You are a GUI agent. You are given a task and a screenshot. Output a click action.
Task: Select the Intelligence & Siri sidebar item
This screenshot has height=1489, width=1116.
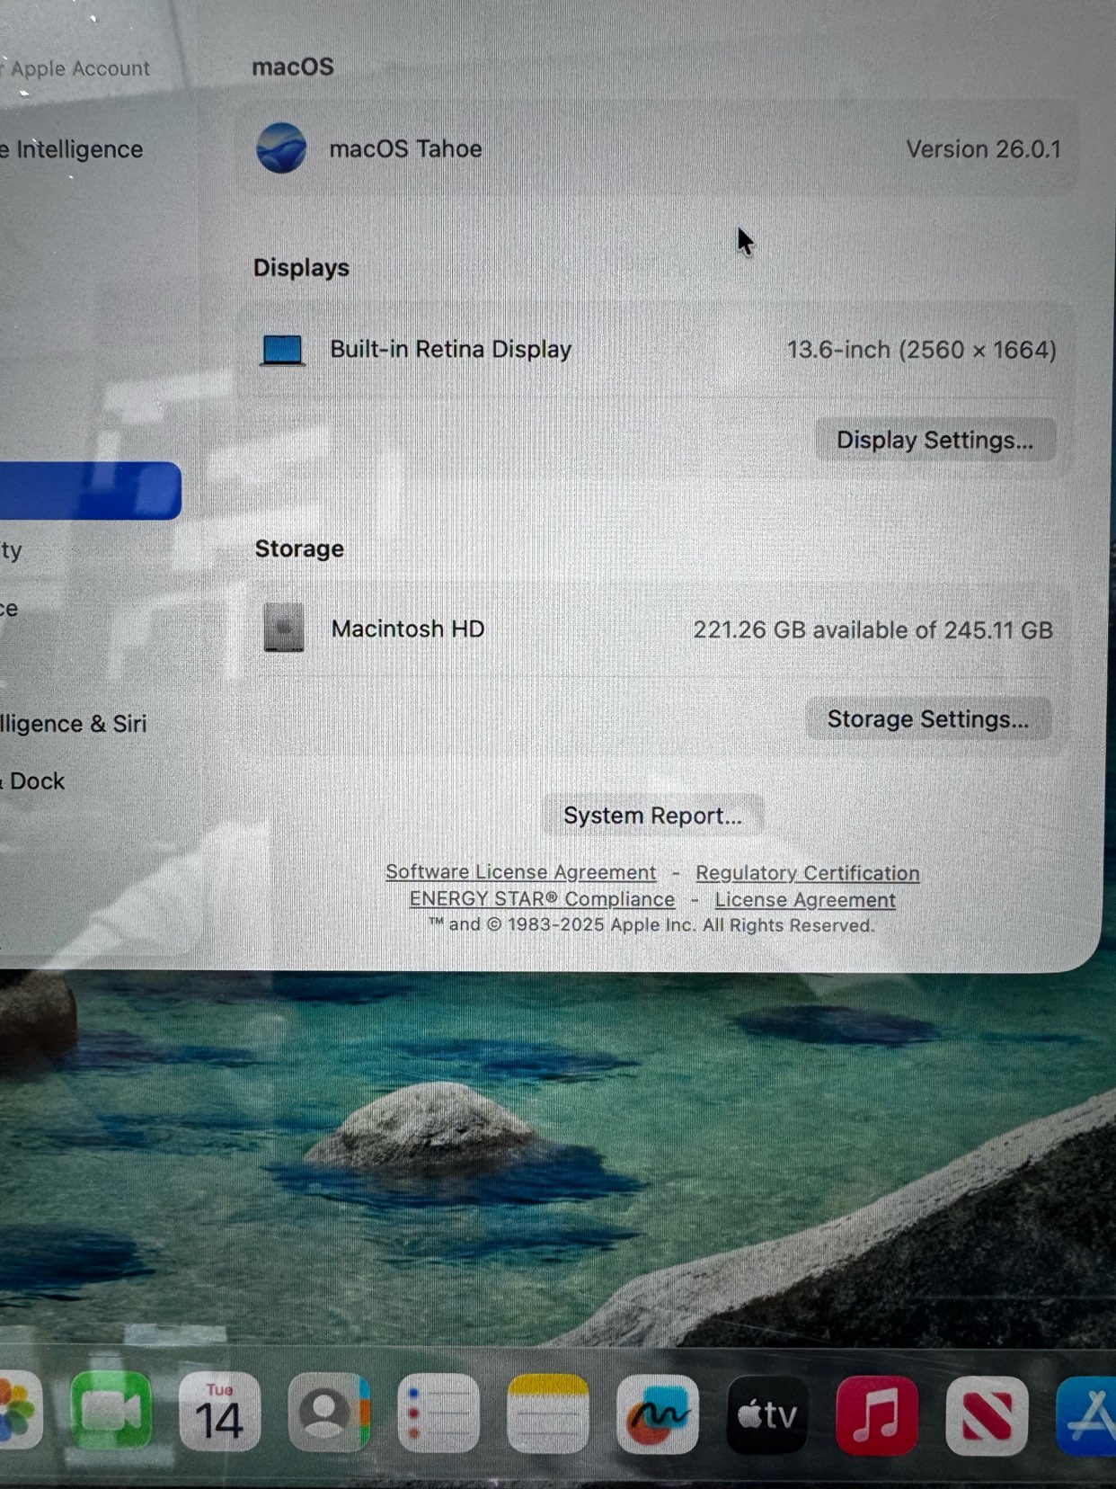(74, 724)
